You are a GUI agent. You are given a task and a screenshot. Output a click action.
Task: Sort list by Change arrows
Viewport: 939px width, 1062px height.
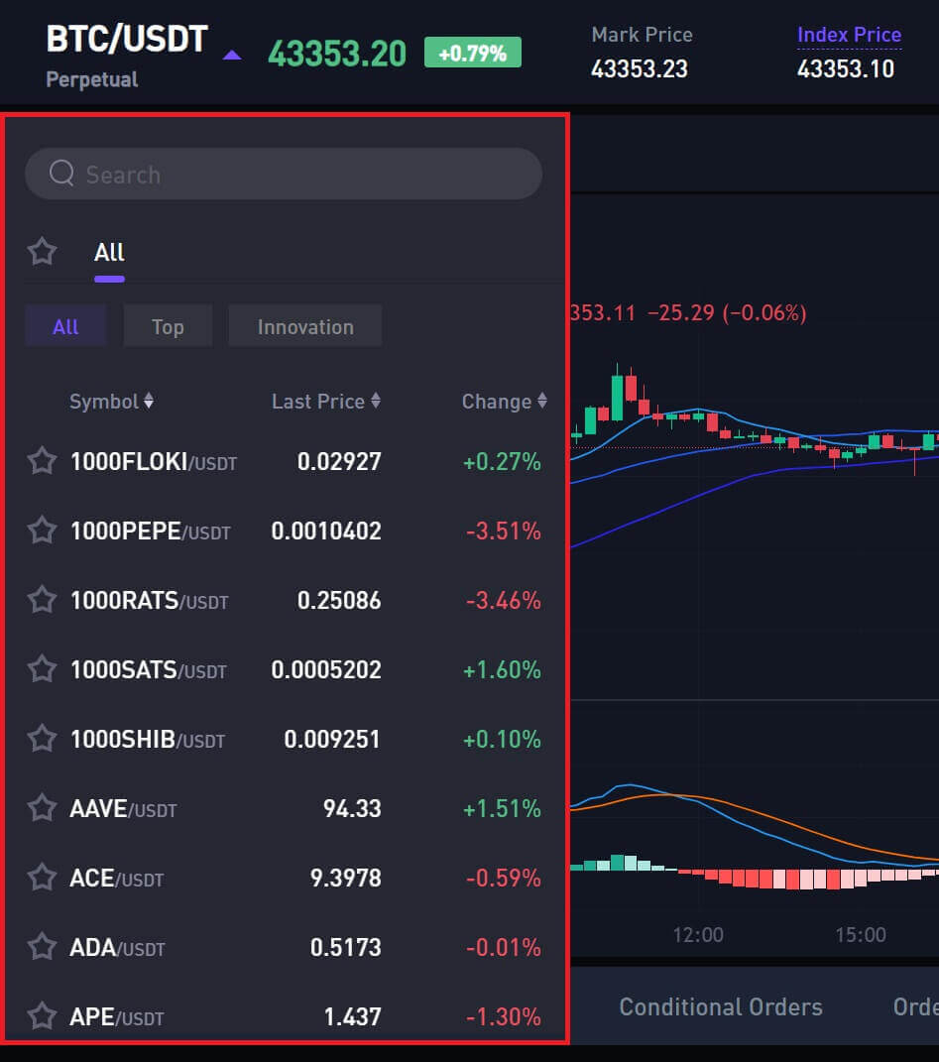(542, 401)
